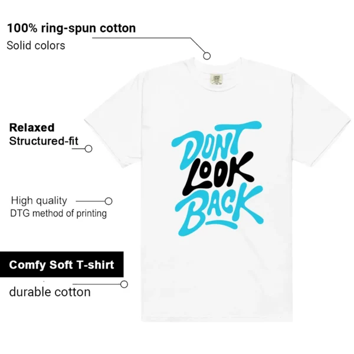Image resolution: width=354 pixels, height=354 pixels.
Task: Click the circle marker beside Structured-fit
Action: coord(88,149)
